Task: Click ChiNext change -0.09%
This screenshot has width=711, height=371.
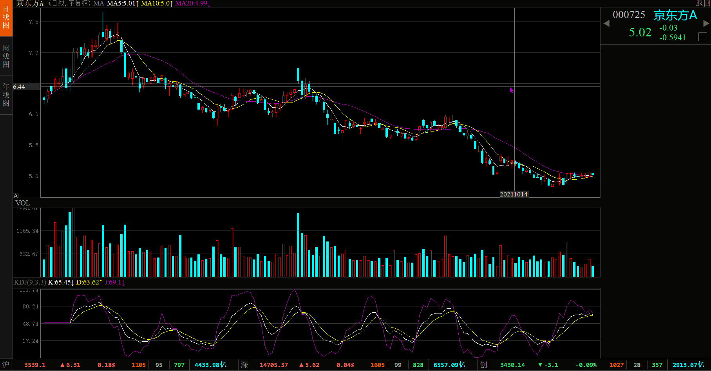Action: (x=586, y=365)
